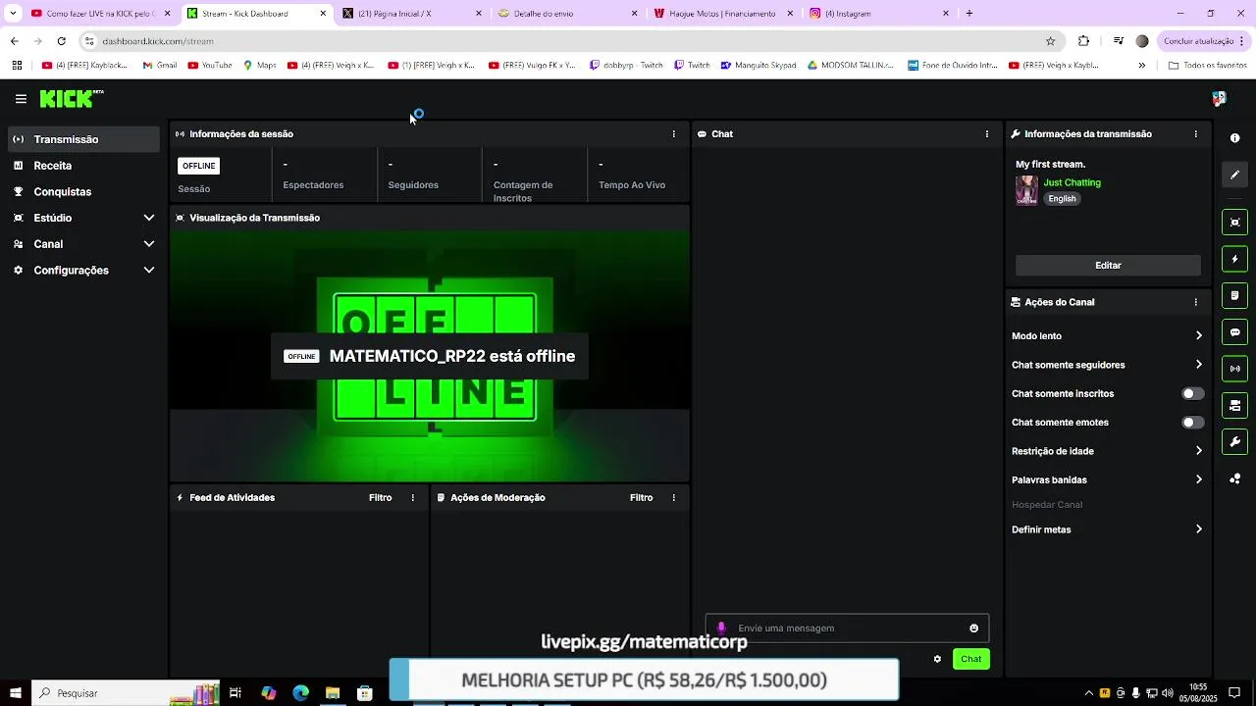Bookmark the page with the star icon

(1050, 41)
